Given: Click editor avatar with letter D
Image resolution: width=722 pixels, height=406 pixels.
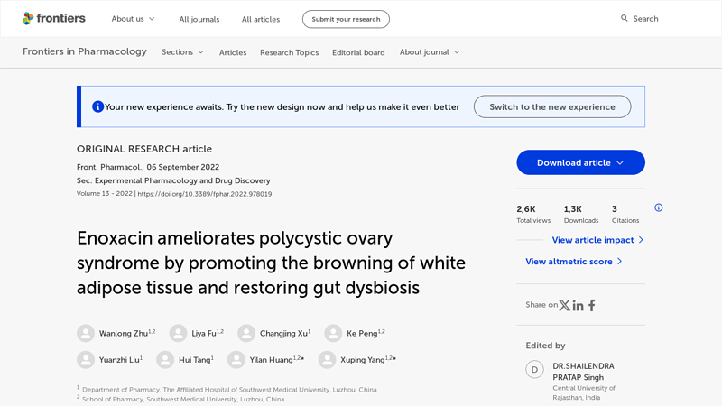Looking at the screenshot, I should coord(534,369).
